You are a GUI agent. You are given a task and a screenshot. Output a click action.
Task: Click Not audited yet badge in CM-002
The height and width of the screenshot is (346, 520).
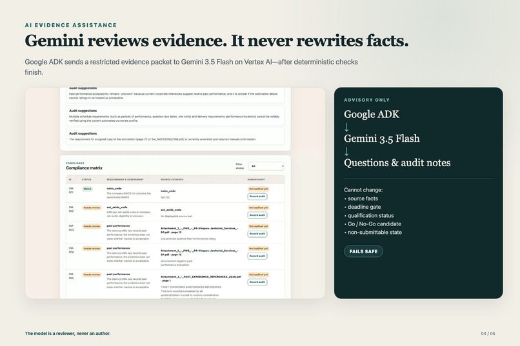[258, 207]
